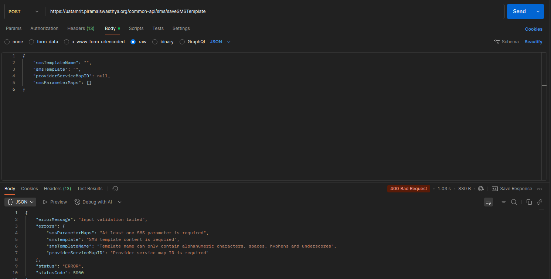The width and height of the screenshot is (551, 279).
Task: Click the Debug with AI button
Action: [x=93, y=202]
